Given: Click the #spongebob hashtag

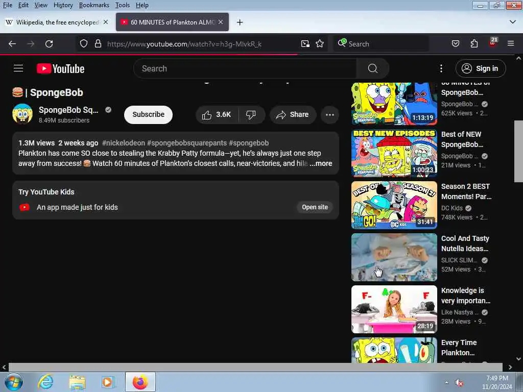Looking at the screenshot, I should [249, 143].
